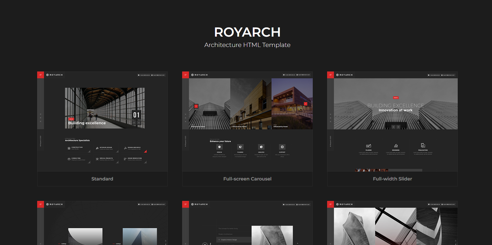Click the 01 slide number in Standard preview
This screenshot has width=492, height=245.
pos(136,115)
